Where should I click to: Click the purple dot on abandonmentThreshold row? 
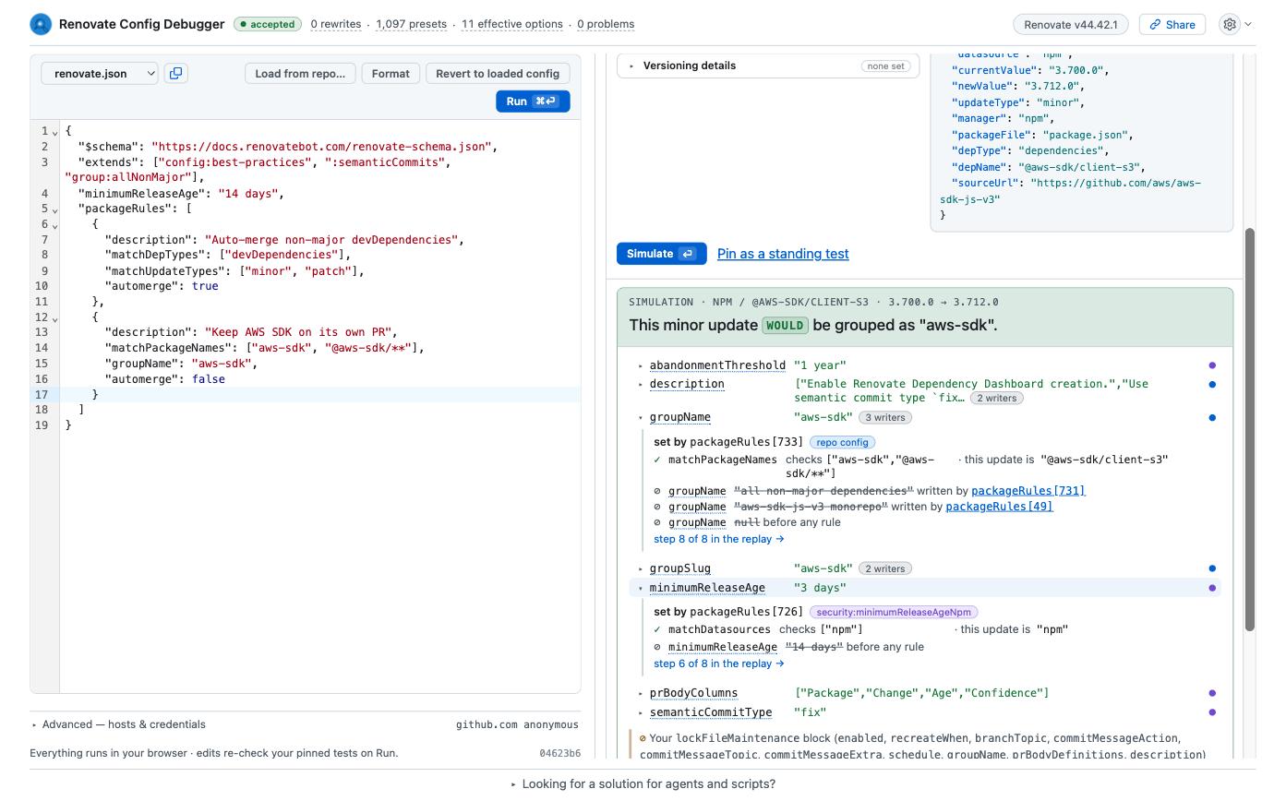click(1212, 365)
